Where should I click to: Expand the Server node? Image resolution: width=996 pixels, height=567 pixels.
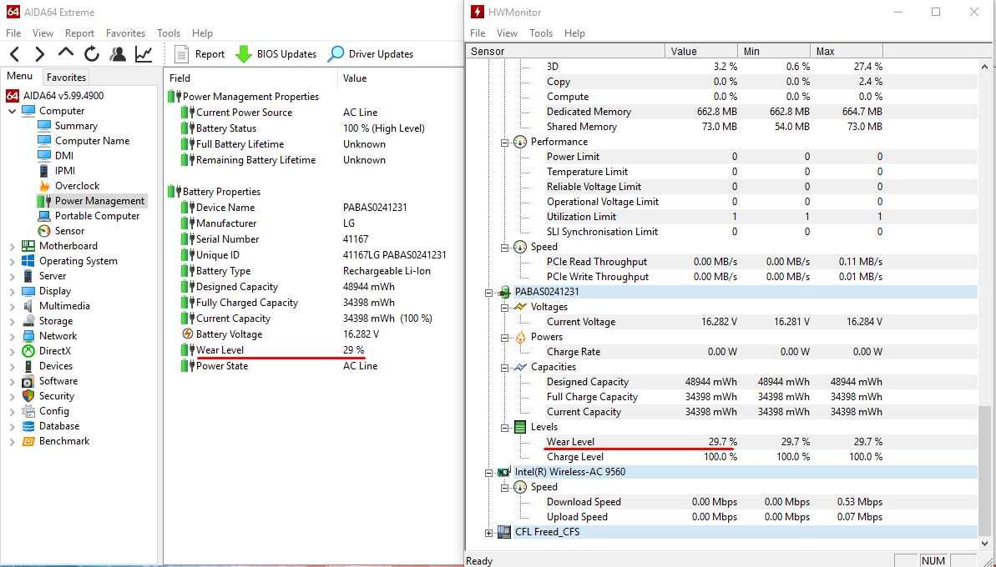[12, 277]
